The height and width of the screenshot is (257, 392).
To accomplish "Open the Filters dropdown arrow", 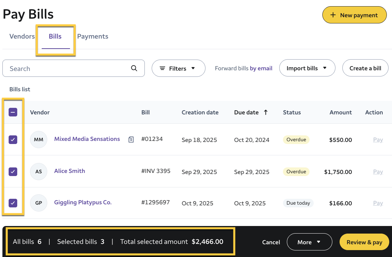I will [x=193, y=68].
